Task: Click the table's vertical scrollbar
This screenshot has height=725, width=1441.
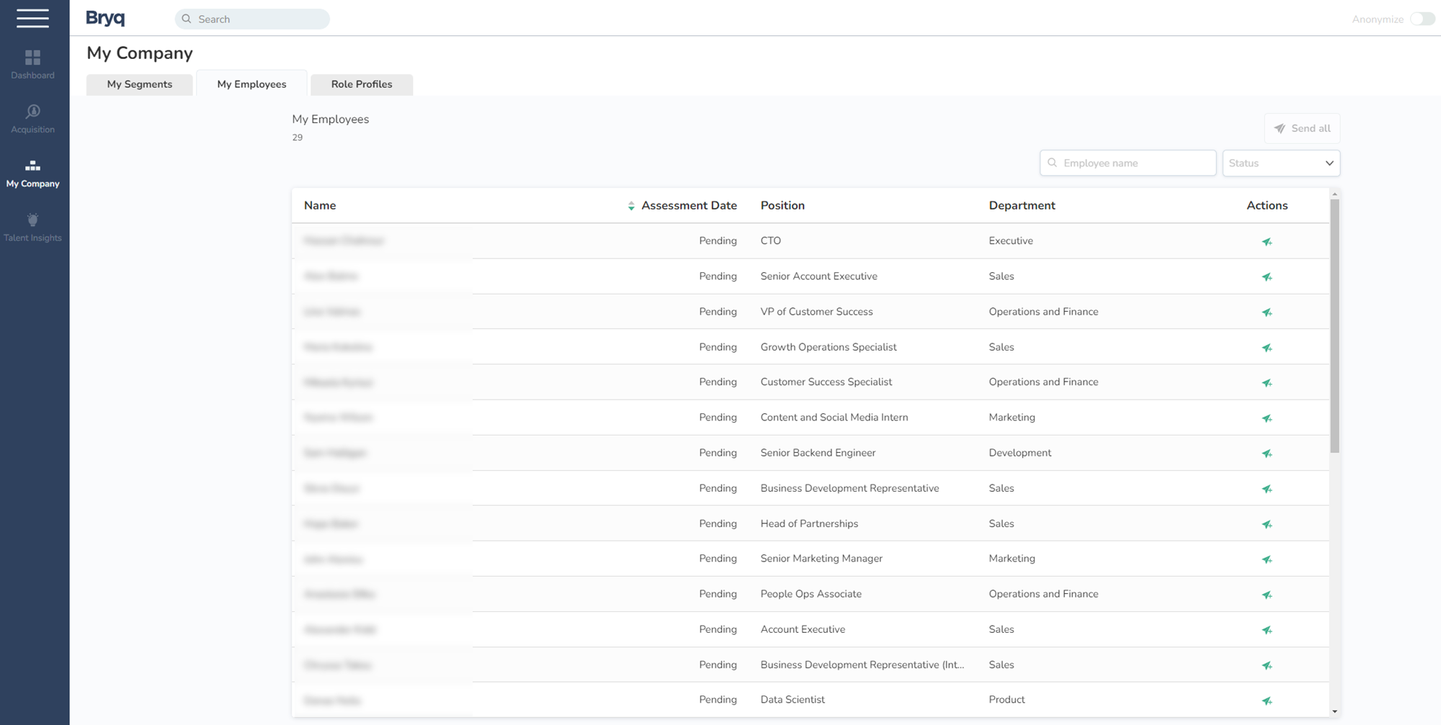Action: (x=1334, y=325)
